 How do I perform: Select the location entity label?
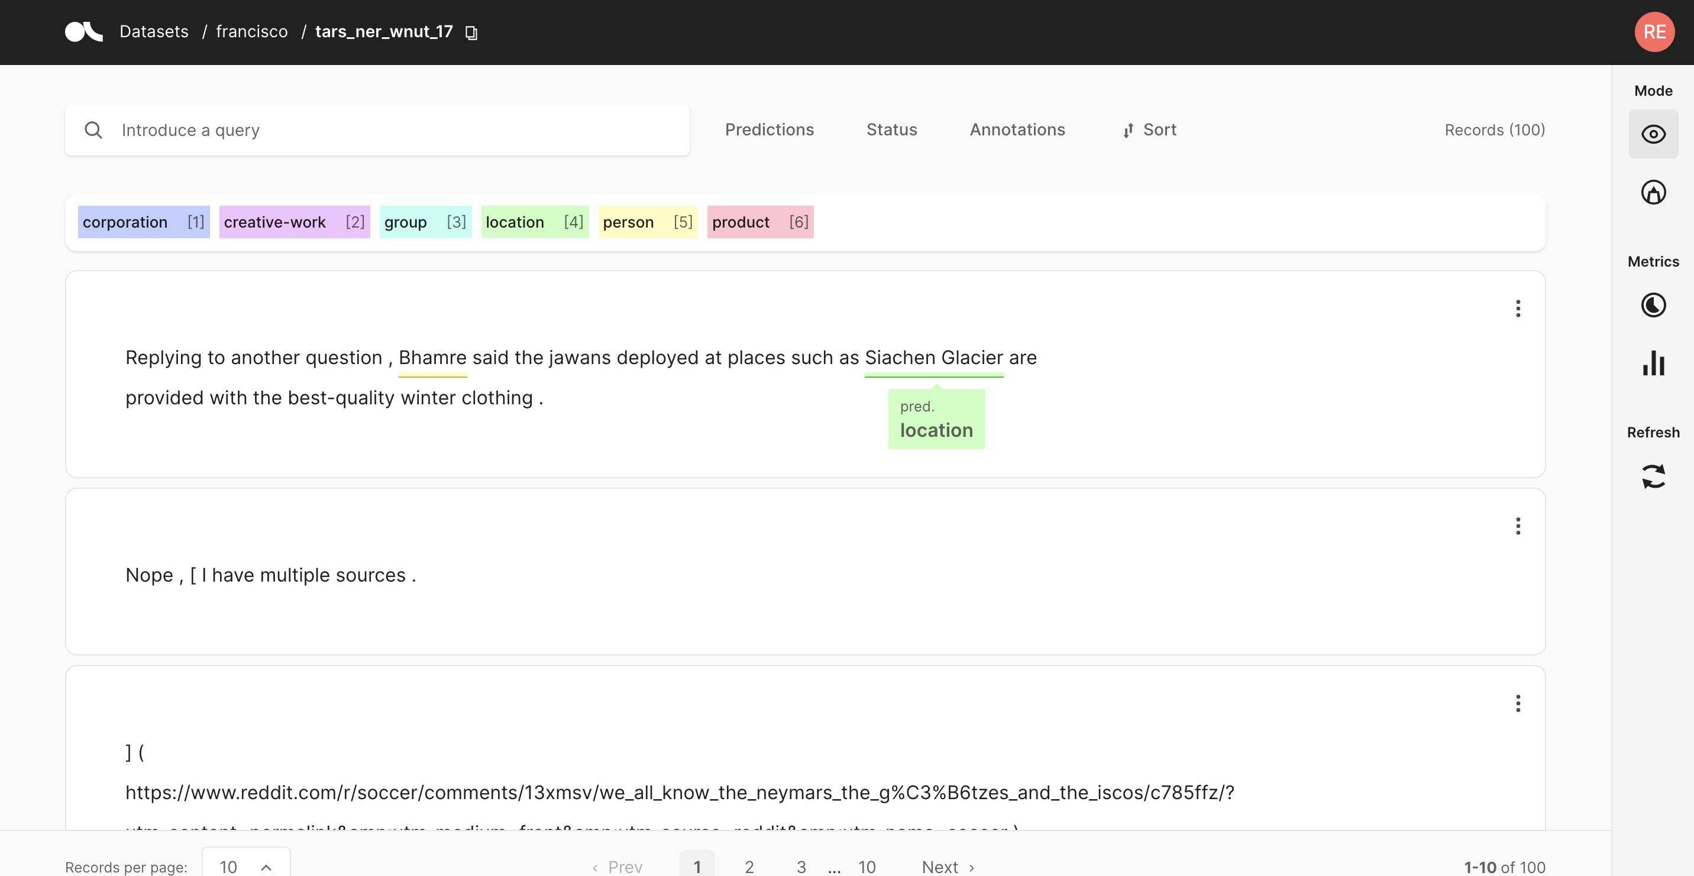point(535,222)
